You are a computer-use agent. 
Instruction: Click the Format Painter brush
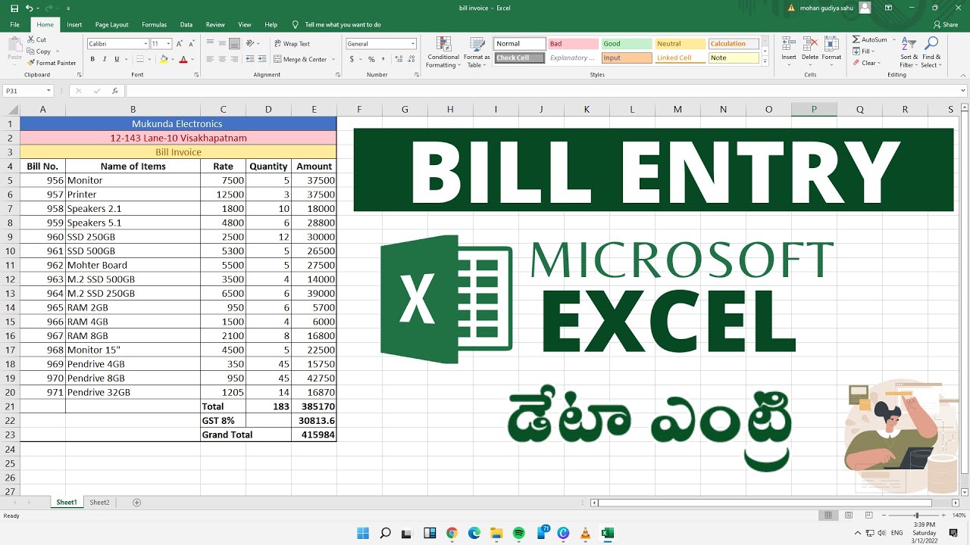point(31,63)
